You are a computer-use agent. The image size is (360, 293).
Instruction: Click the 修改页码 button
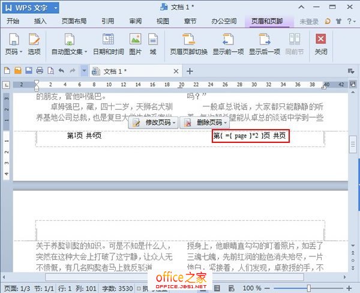[x=153, y=122]
